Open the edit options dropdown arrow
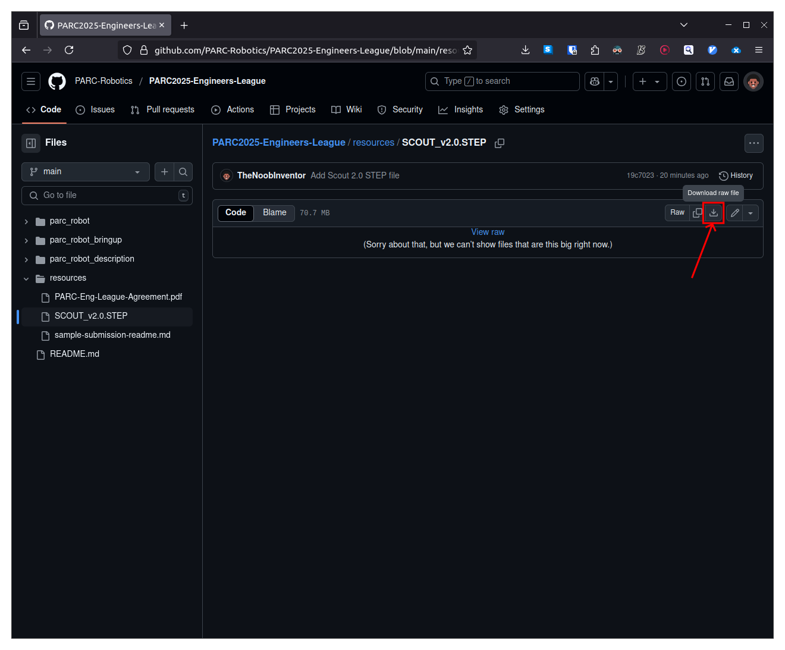This screenshot has width=785, height=650. (751, 213)
